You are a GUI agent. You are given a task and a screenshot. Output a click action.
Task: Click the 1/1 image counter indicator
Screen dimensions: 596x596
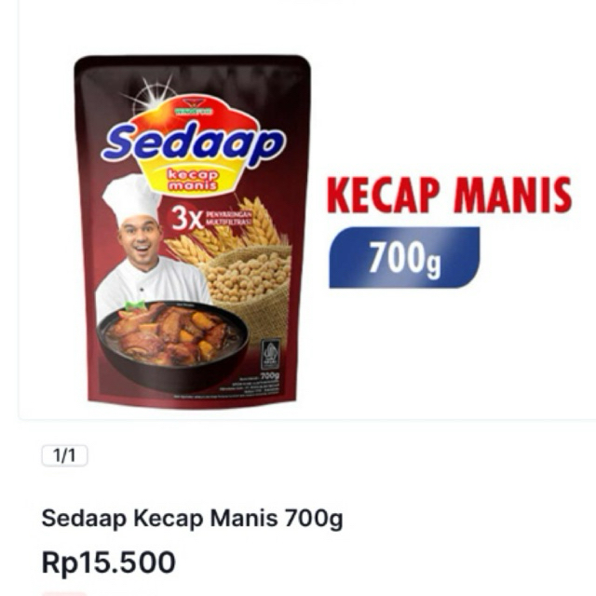pos(64,455)
